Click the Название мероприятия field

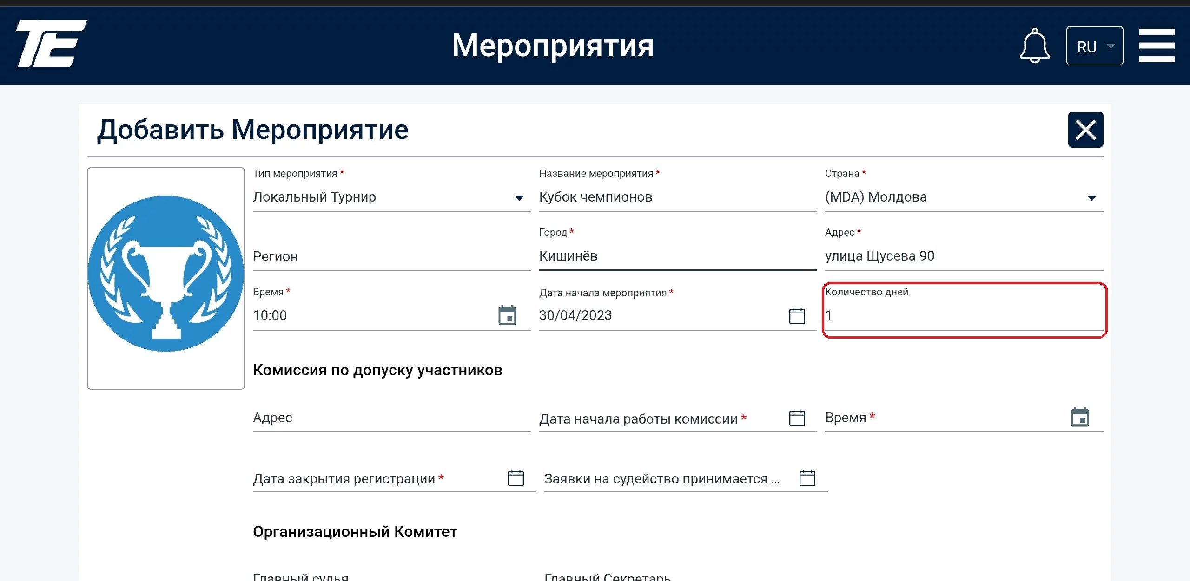678,197
